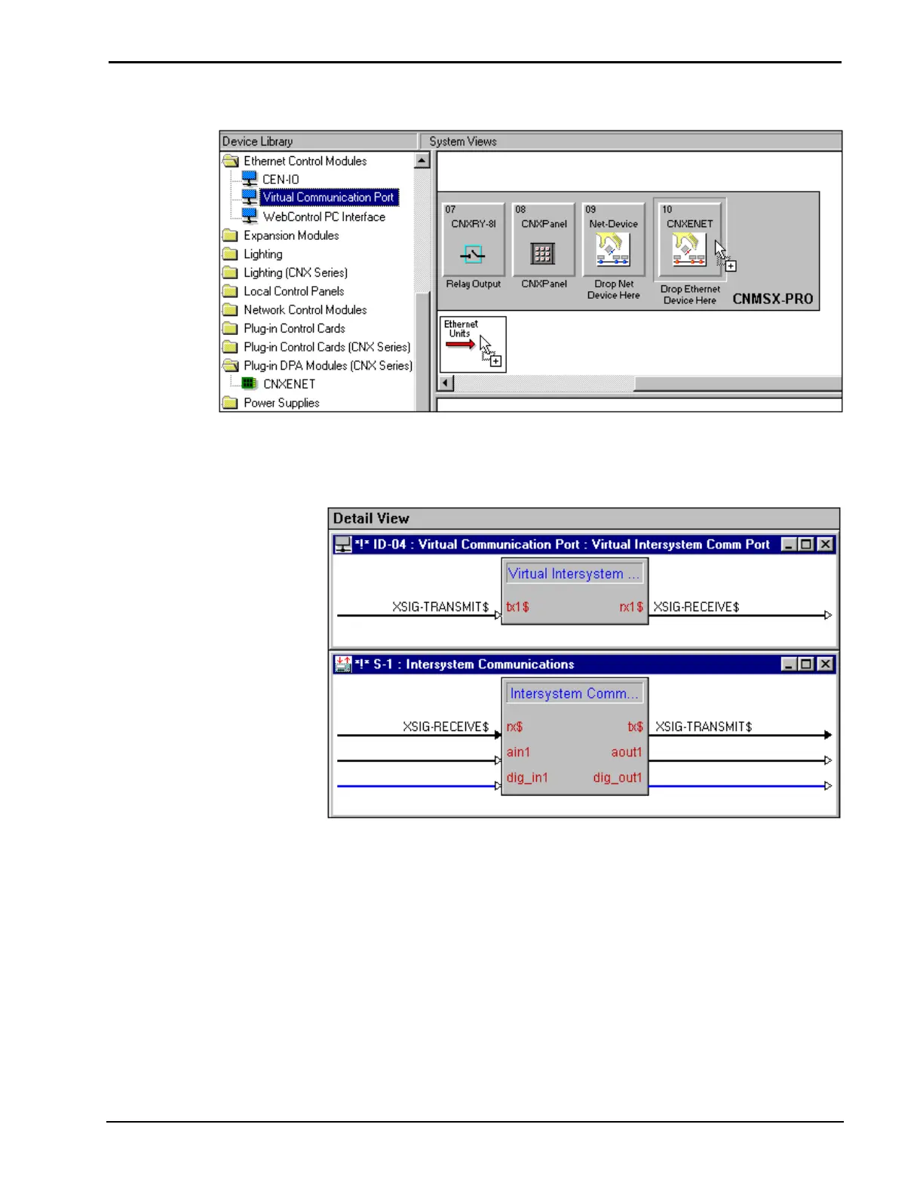Select the ain1 analog input pin
The height and width of the screenshot is (1195, 923).
click(x=518, y=753)
